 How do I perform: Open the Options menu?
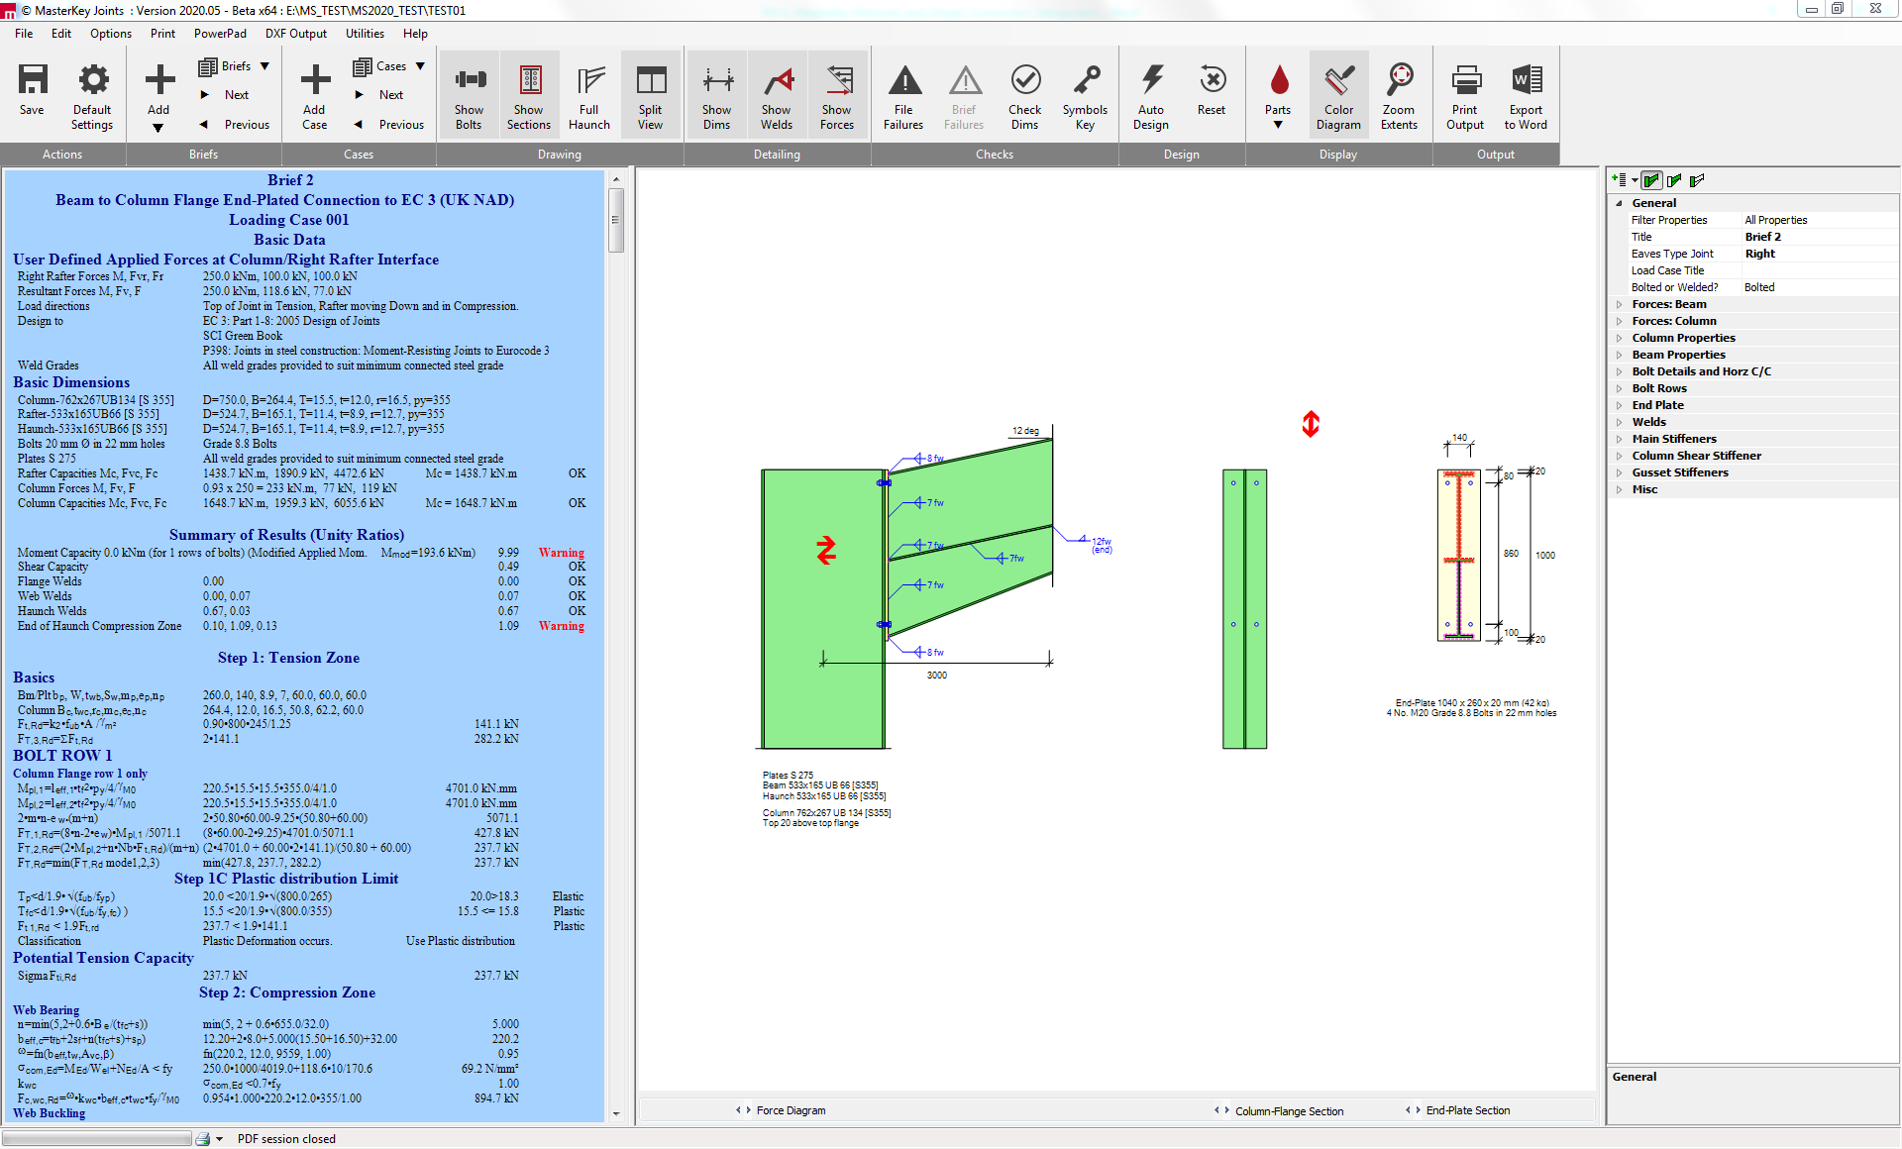[x=110, y=33]
